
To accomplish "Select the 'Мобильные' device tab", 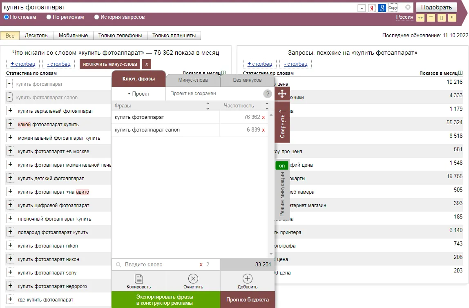I will (x=73, y=36).
